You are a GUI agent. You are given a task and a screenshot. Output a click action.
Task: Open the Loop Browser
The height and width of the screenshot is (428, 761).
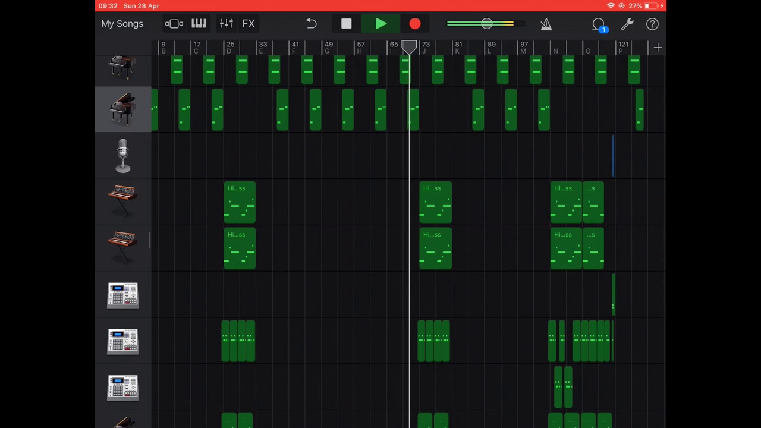(x=599, y=24)
